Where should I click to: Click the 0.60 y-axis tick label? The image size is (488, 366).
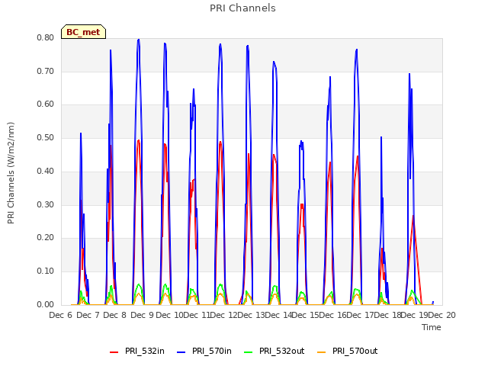point(46,104)
